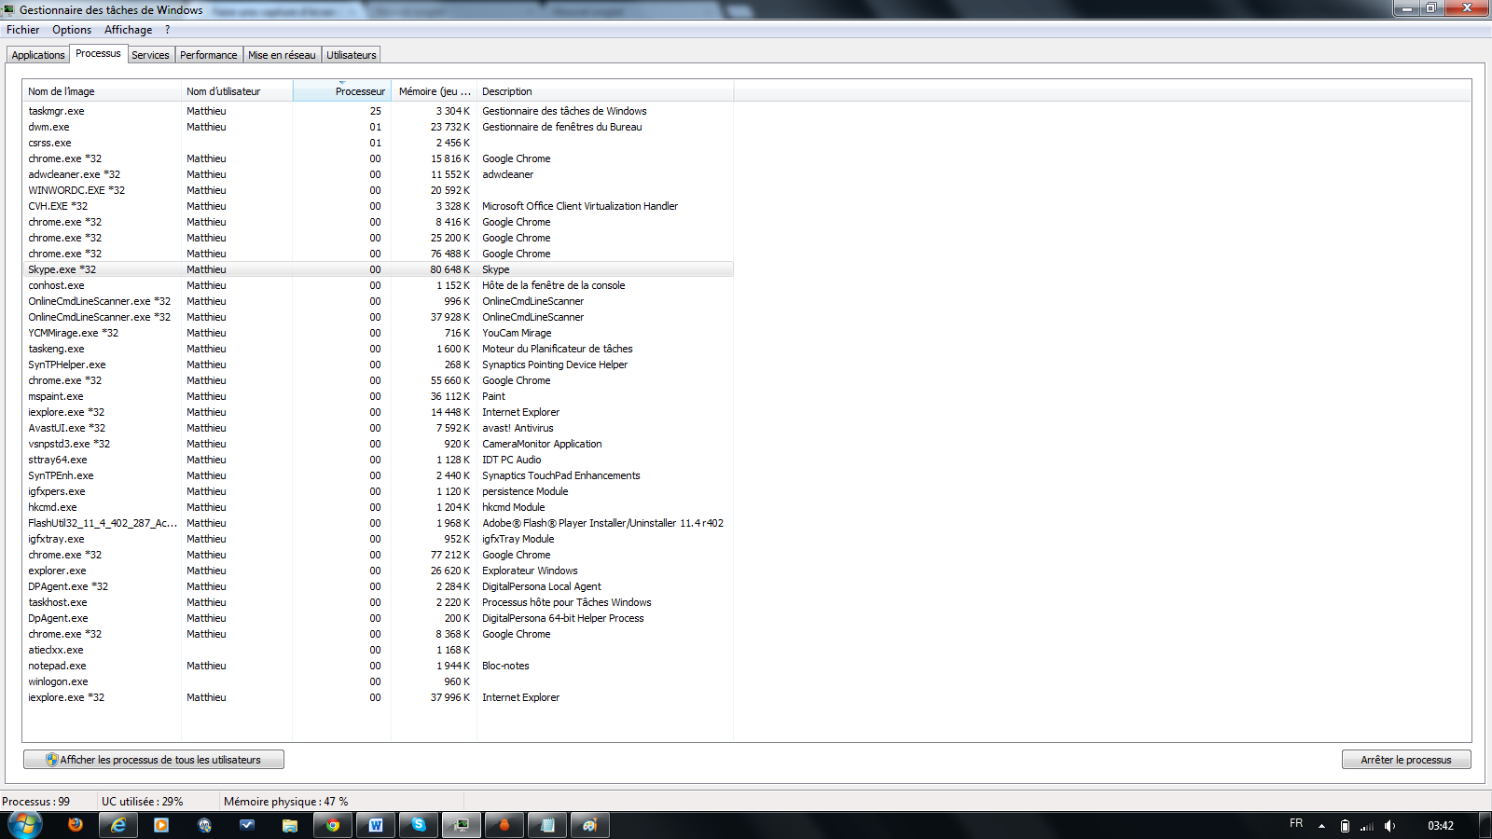Screen dimensions: 1492x839
Task: Switch to Paint on the taskbar
Action: pos(590,825)
